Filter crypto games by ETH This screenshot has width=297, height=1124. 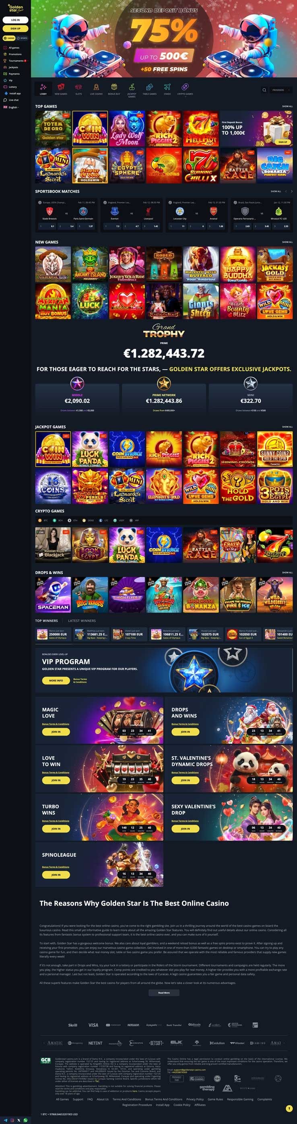point(73,520)
